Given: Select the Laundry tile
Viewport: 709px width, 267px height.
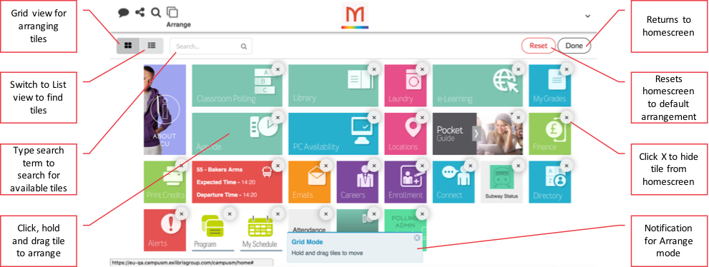Looking at the screenshot, I should [405, 85].
